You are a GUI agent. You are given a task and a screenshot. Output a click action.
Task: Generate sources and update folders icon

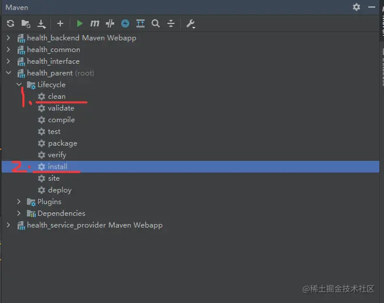pyautogui.click(x=26, y=24)
